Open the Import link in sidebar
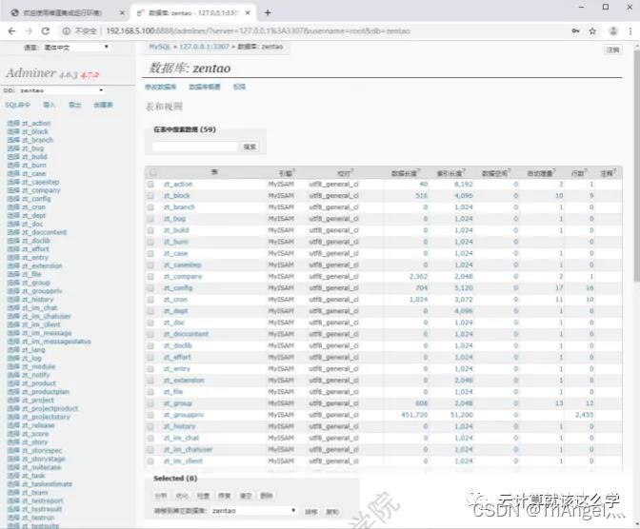640x529 pixels. 49,105
